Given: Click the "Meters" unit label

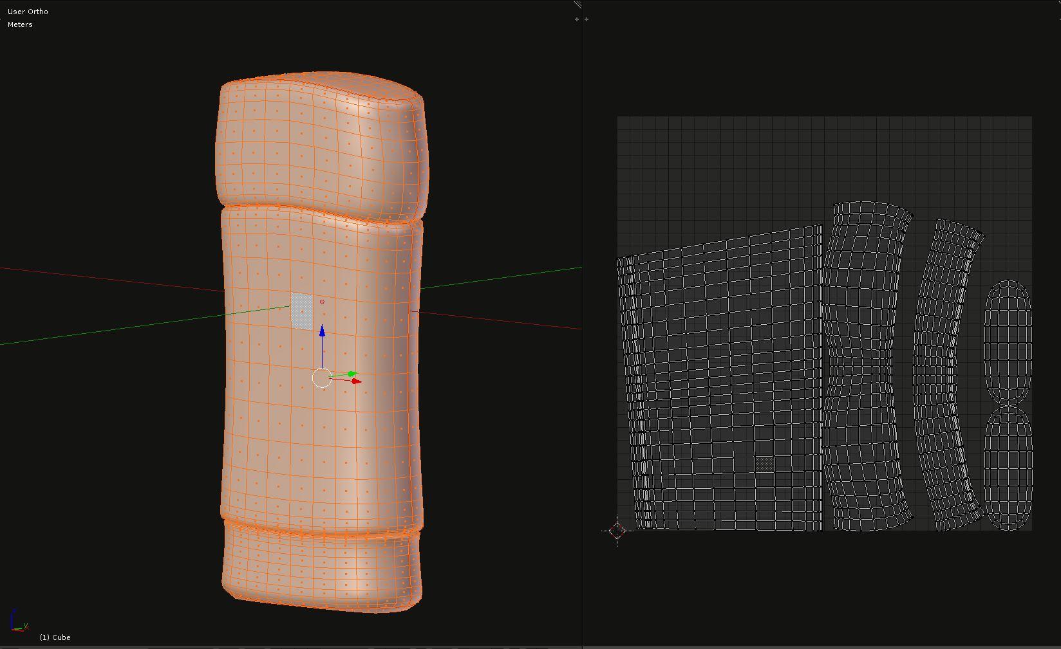Looking at the screenshot, I should click(20, 24).
